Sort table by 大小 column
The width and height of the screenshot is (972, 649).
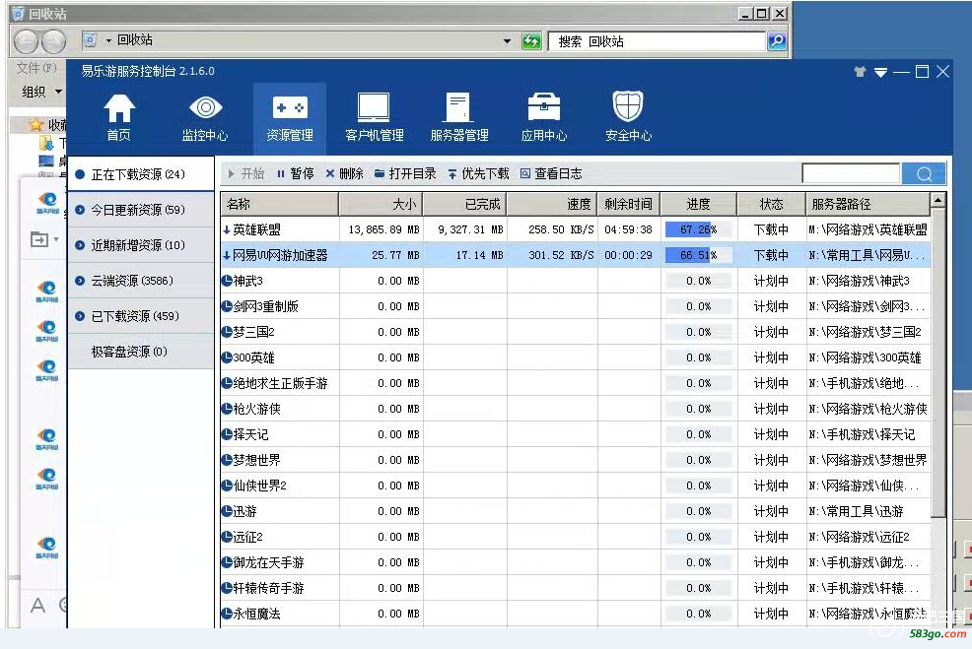[381, 204]
